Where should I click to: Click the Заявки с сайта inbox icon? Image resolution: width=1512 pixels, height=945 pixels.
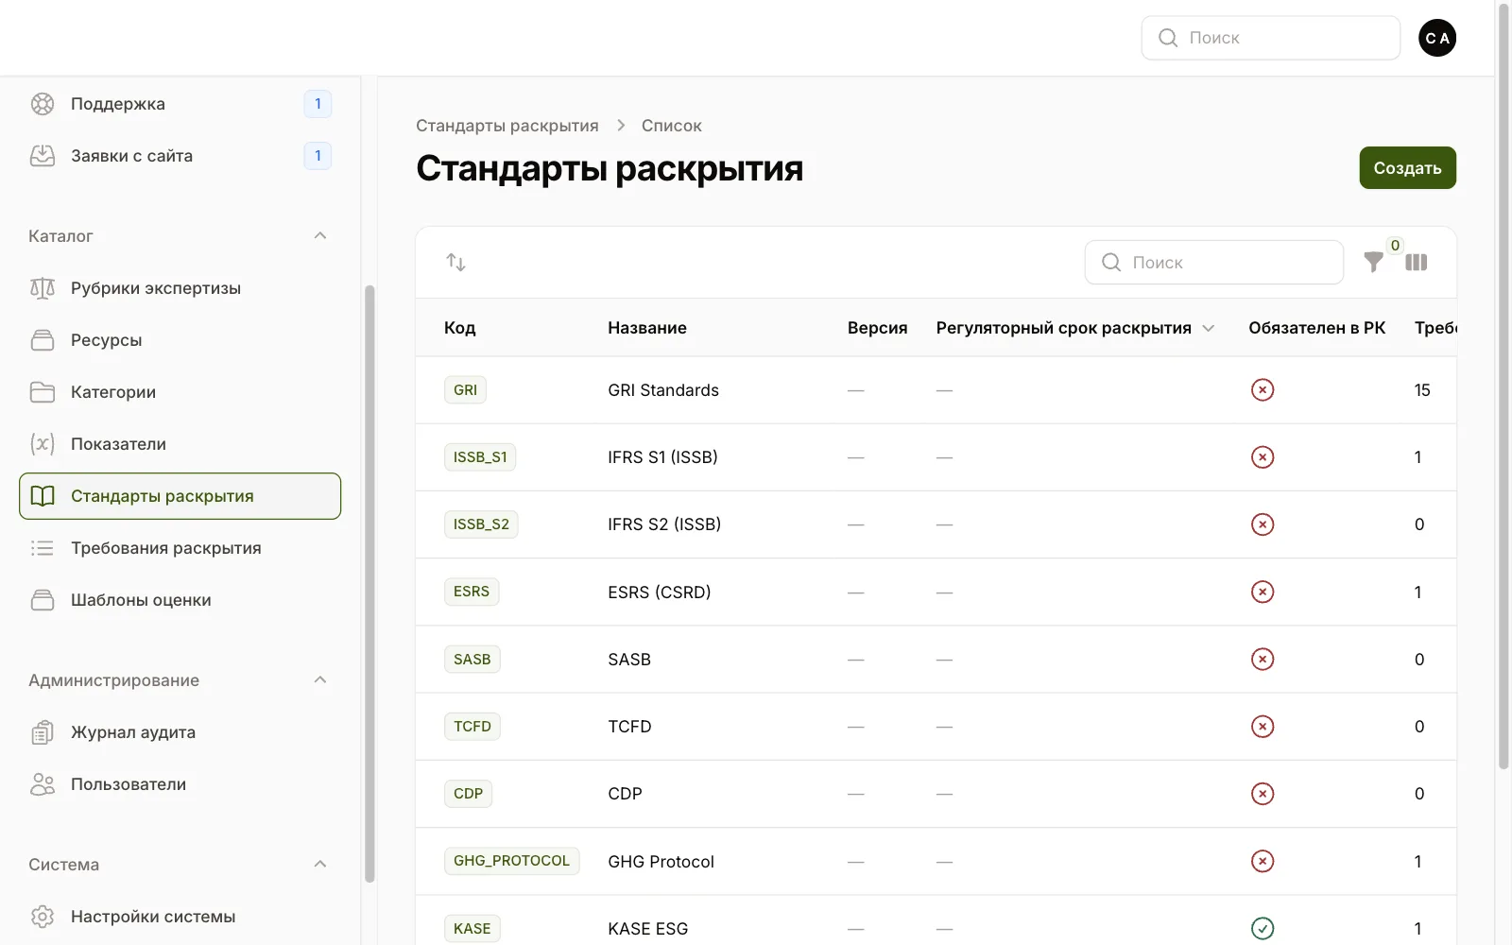[43, 156]
